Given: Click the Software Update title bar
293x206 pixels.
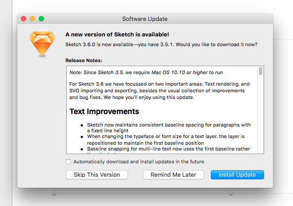Looking at the screenshot, I should pyautogui.click(x=145, y=19).
